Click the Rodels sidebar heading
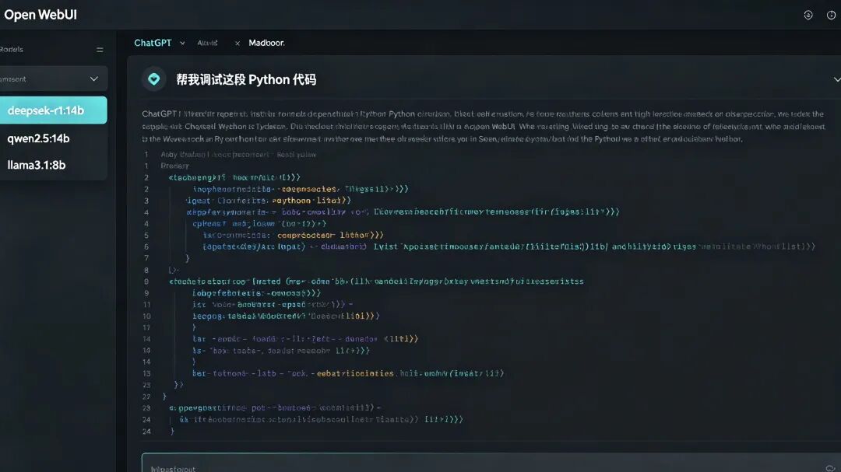The width and height of the screenshot is (841, 472). [11, 49]
